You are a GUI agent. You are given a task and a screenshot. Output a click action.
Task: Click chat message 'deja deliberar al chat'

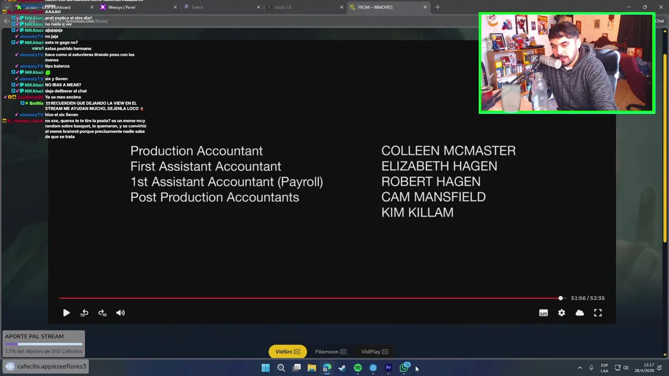coord(66,91)
